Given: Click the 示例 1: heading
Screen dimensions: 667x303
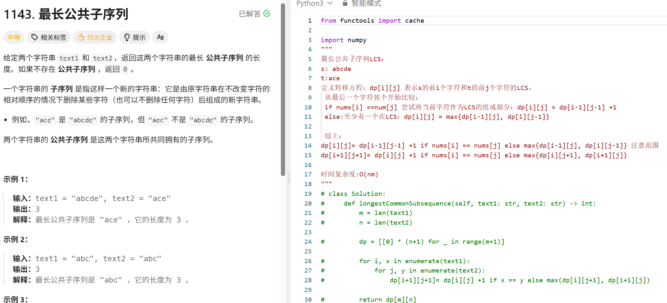Looking at the screenshot, I should click(16, 179).
